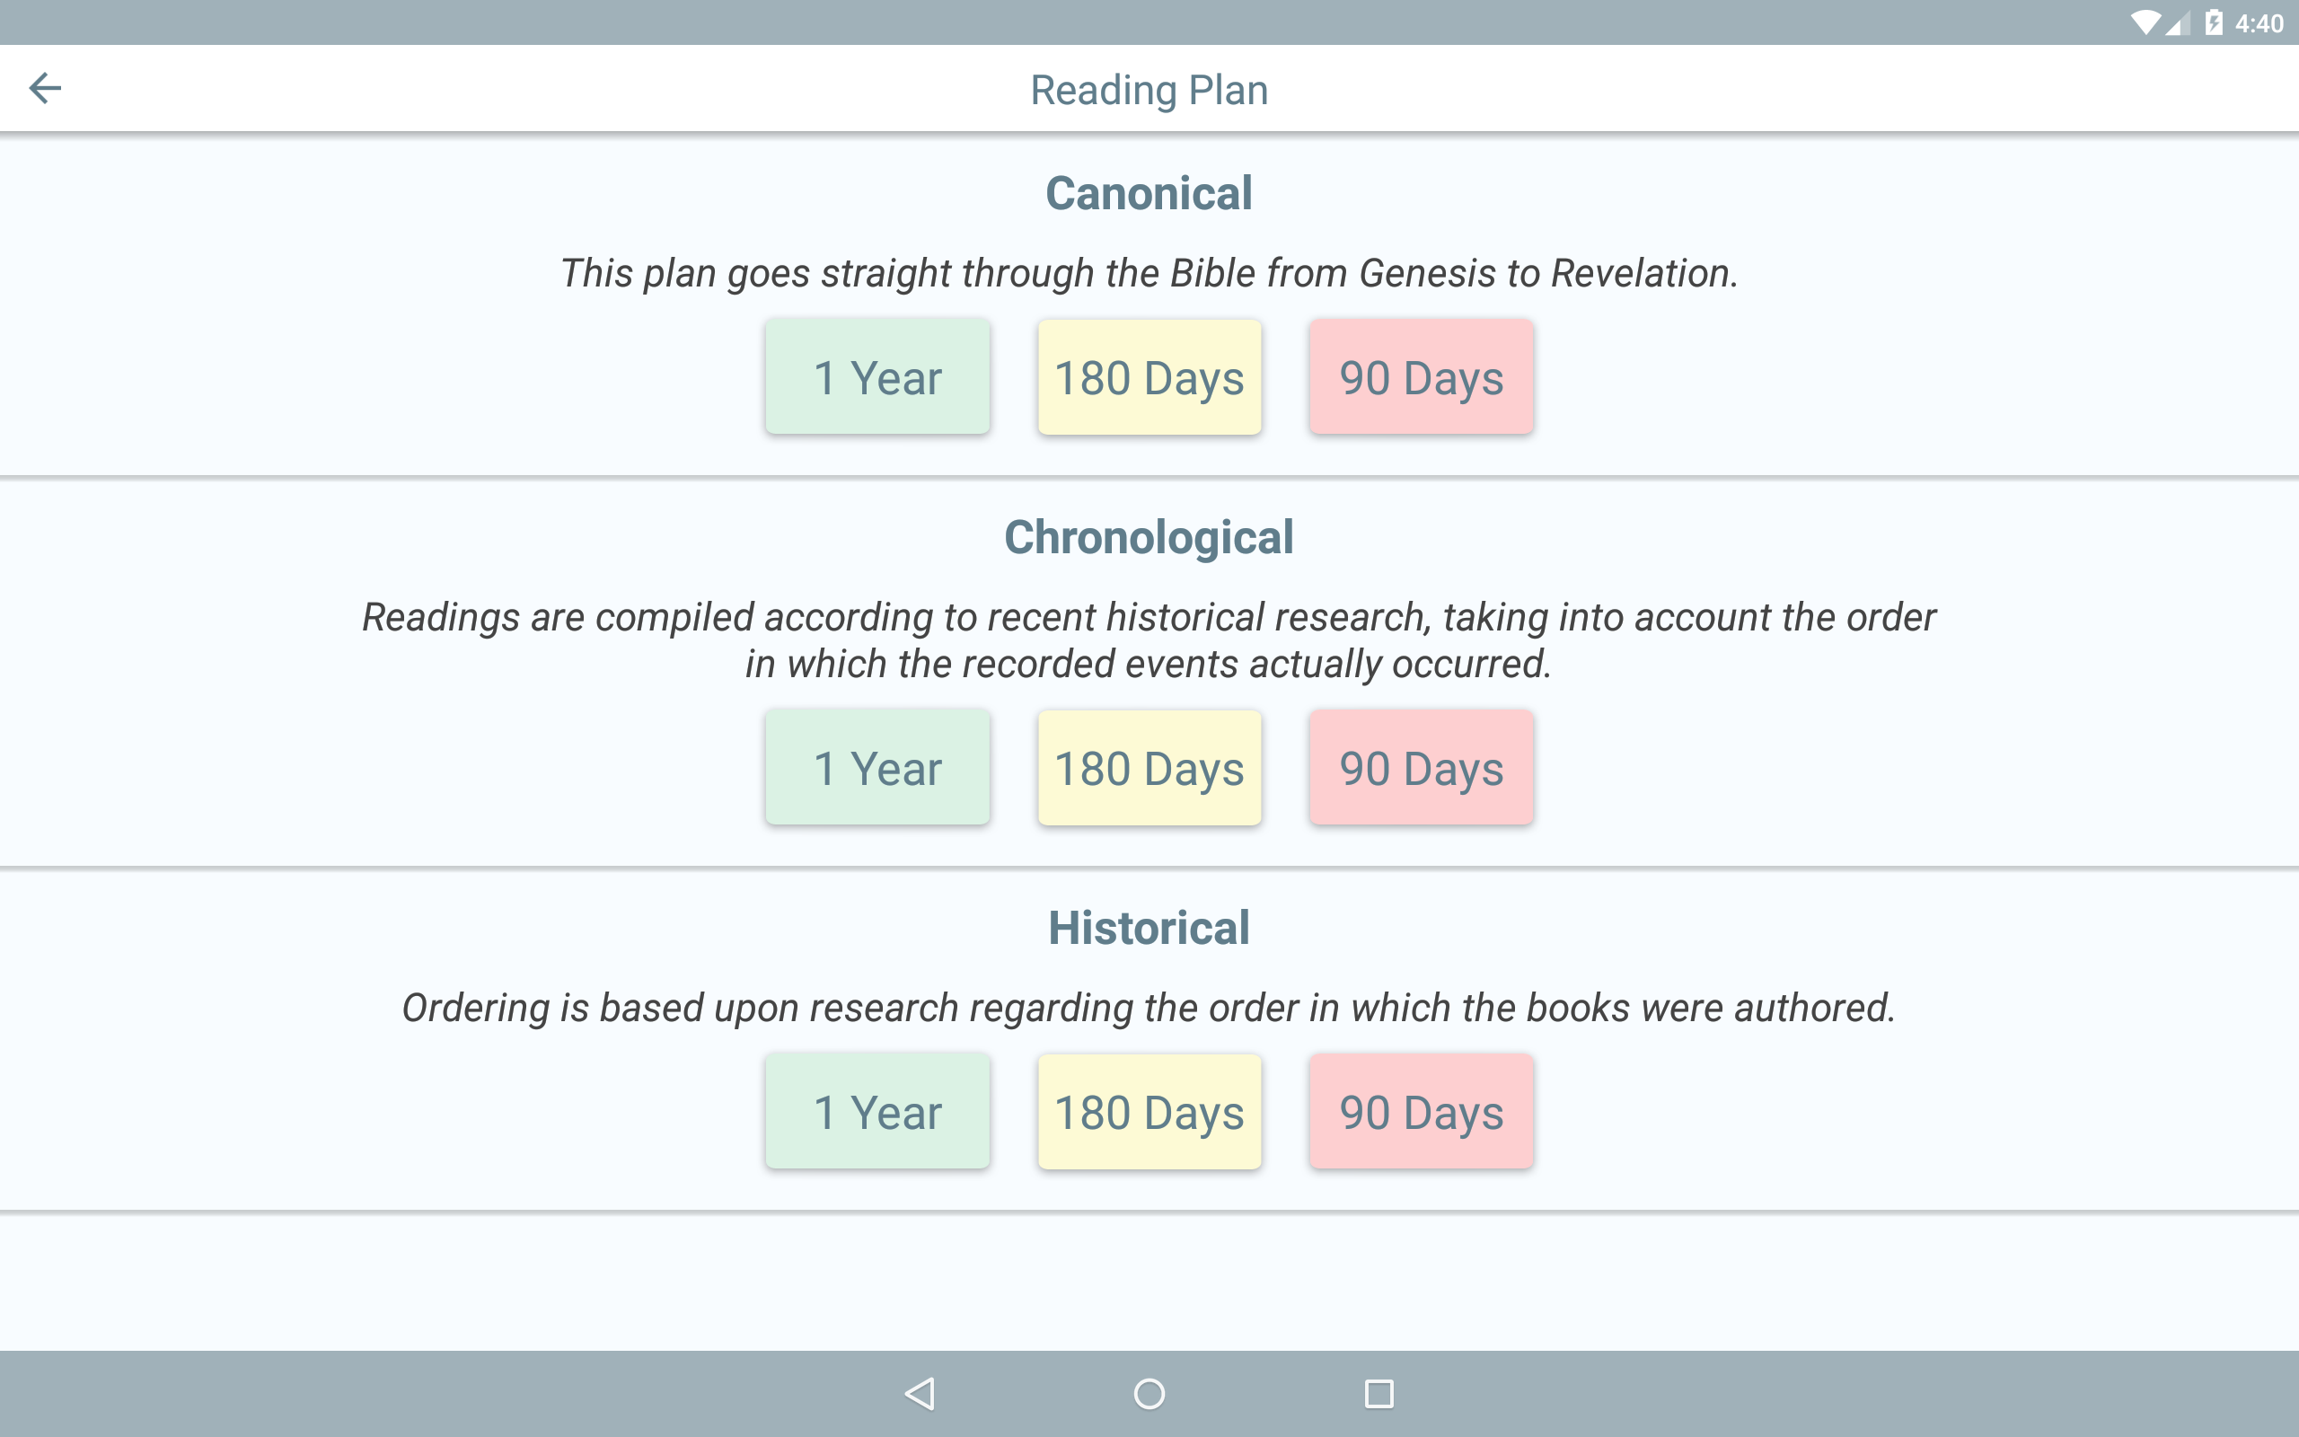Screen dimensions: 2299x1437
Task: Click the back arrow to leave Reading Plan
Action: (46, 87)
